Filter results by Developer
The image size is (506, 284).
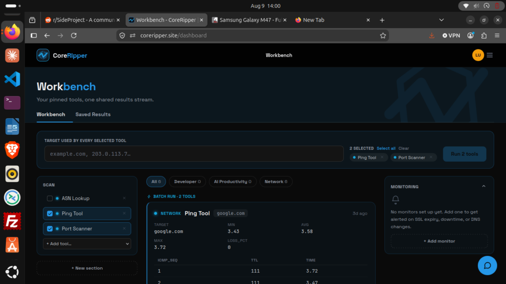point(187,181)
